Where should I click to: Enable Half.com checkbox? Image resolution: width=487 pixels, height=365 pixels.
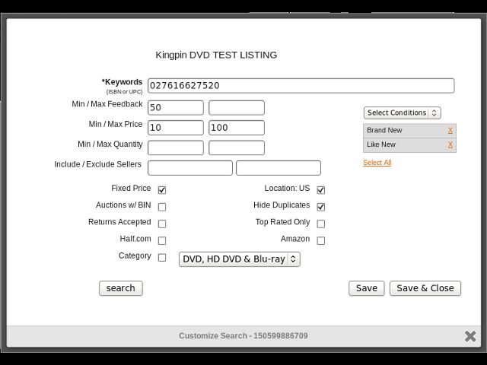pos(162,240)
